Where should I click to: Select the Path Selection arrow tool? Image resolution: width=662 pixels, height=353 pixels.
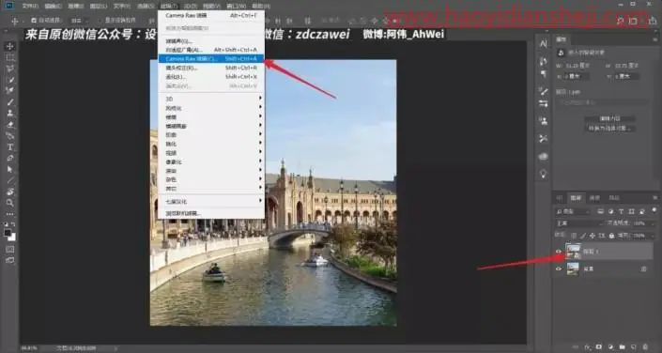10,169
